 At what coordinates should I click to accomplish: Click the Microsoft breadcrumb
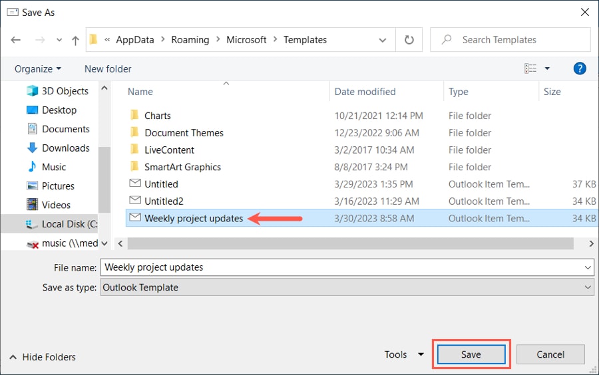point(246,40)
